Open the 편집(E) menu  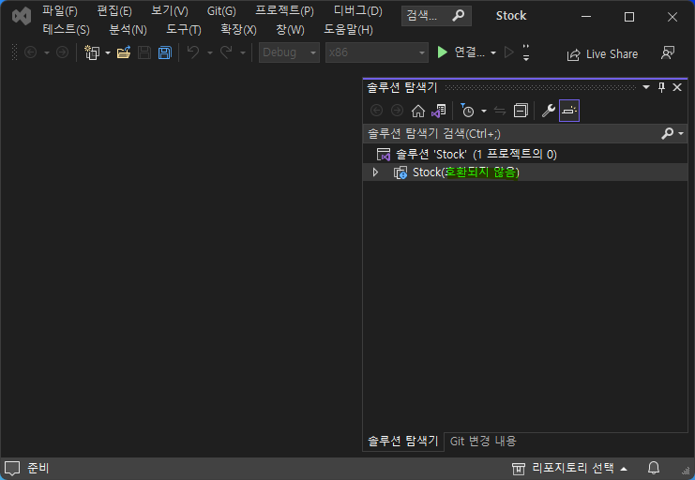(x=114, y=11)
